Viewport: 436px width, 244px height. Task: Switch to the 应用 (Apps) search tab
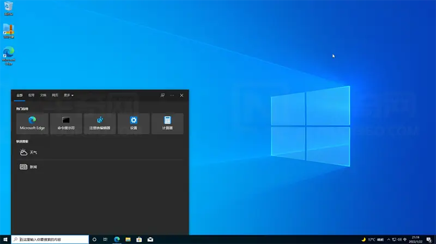pyautogui.click(x=31, y=95)
